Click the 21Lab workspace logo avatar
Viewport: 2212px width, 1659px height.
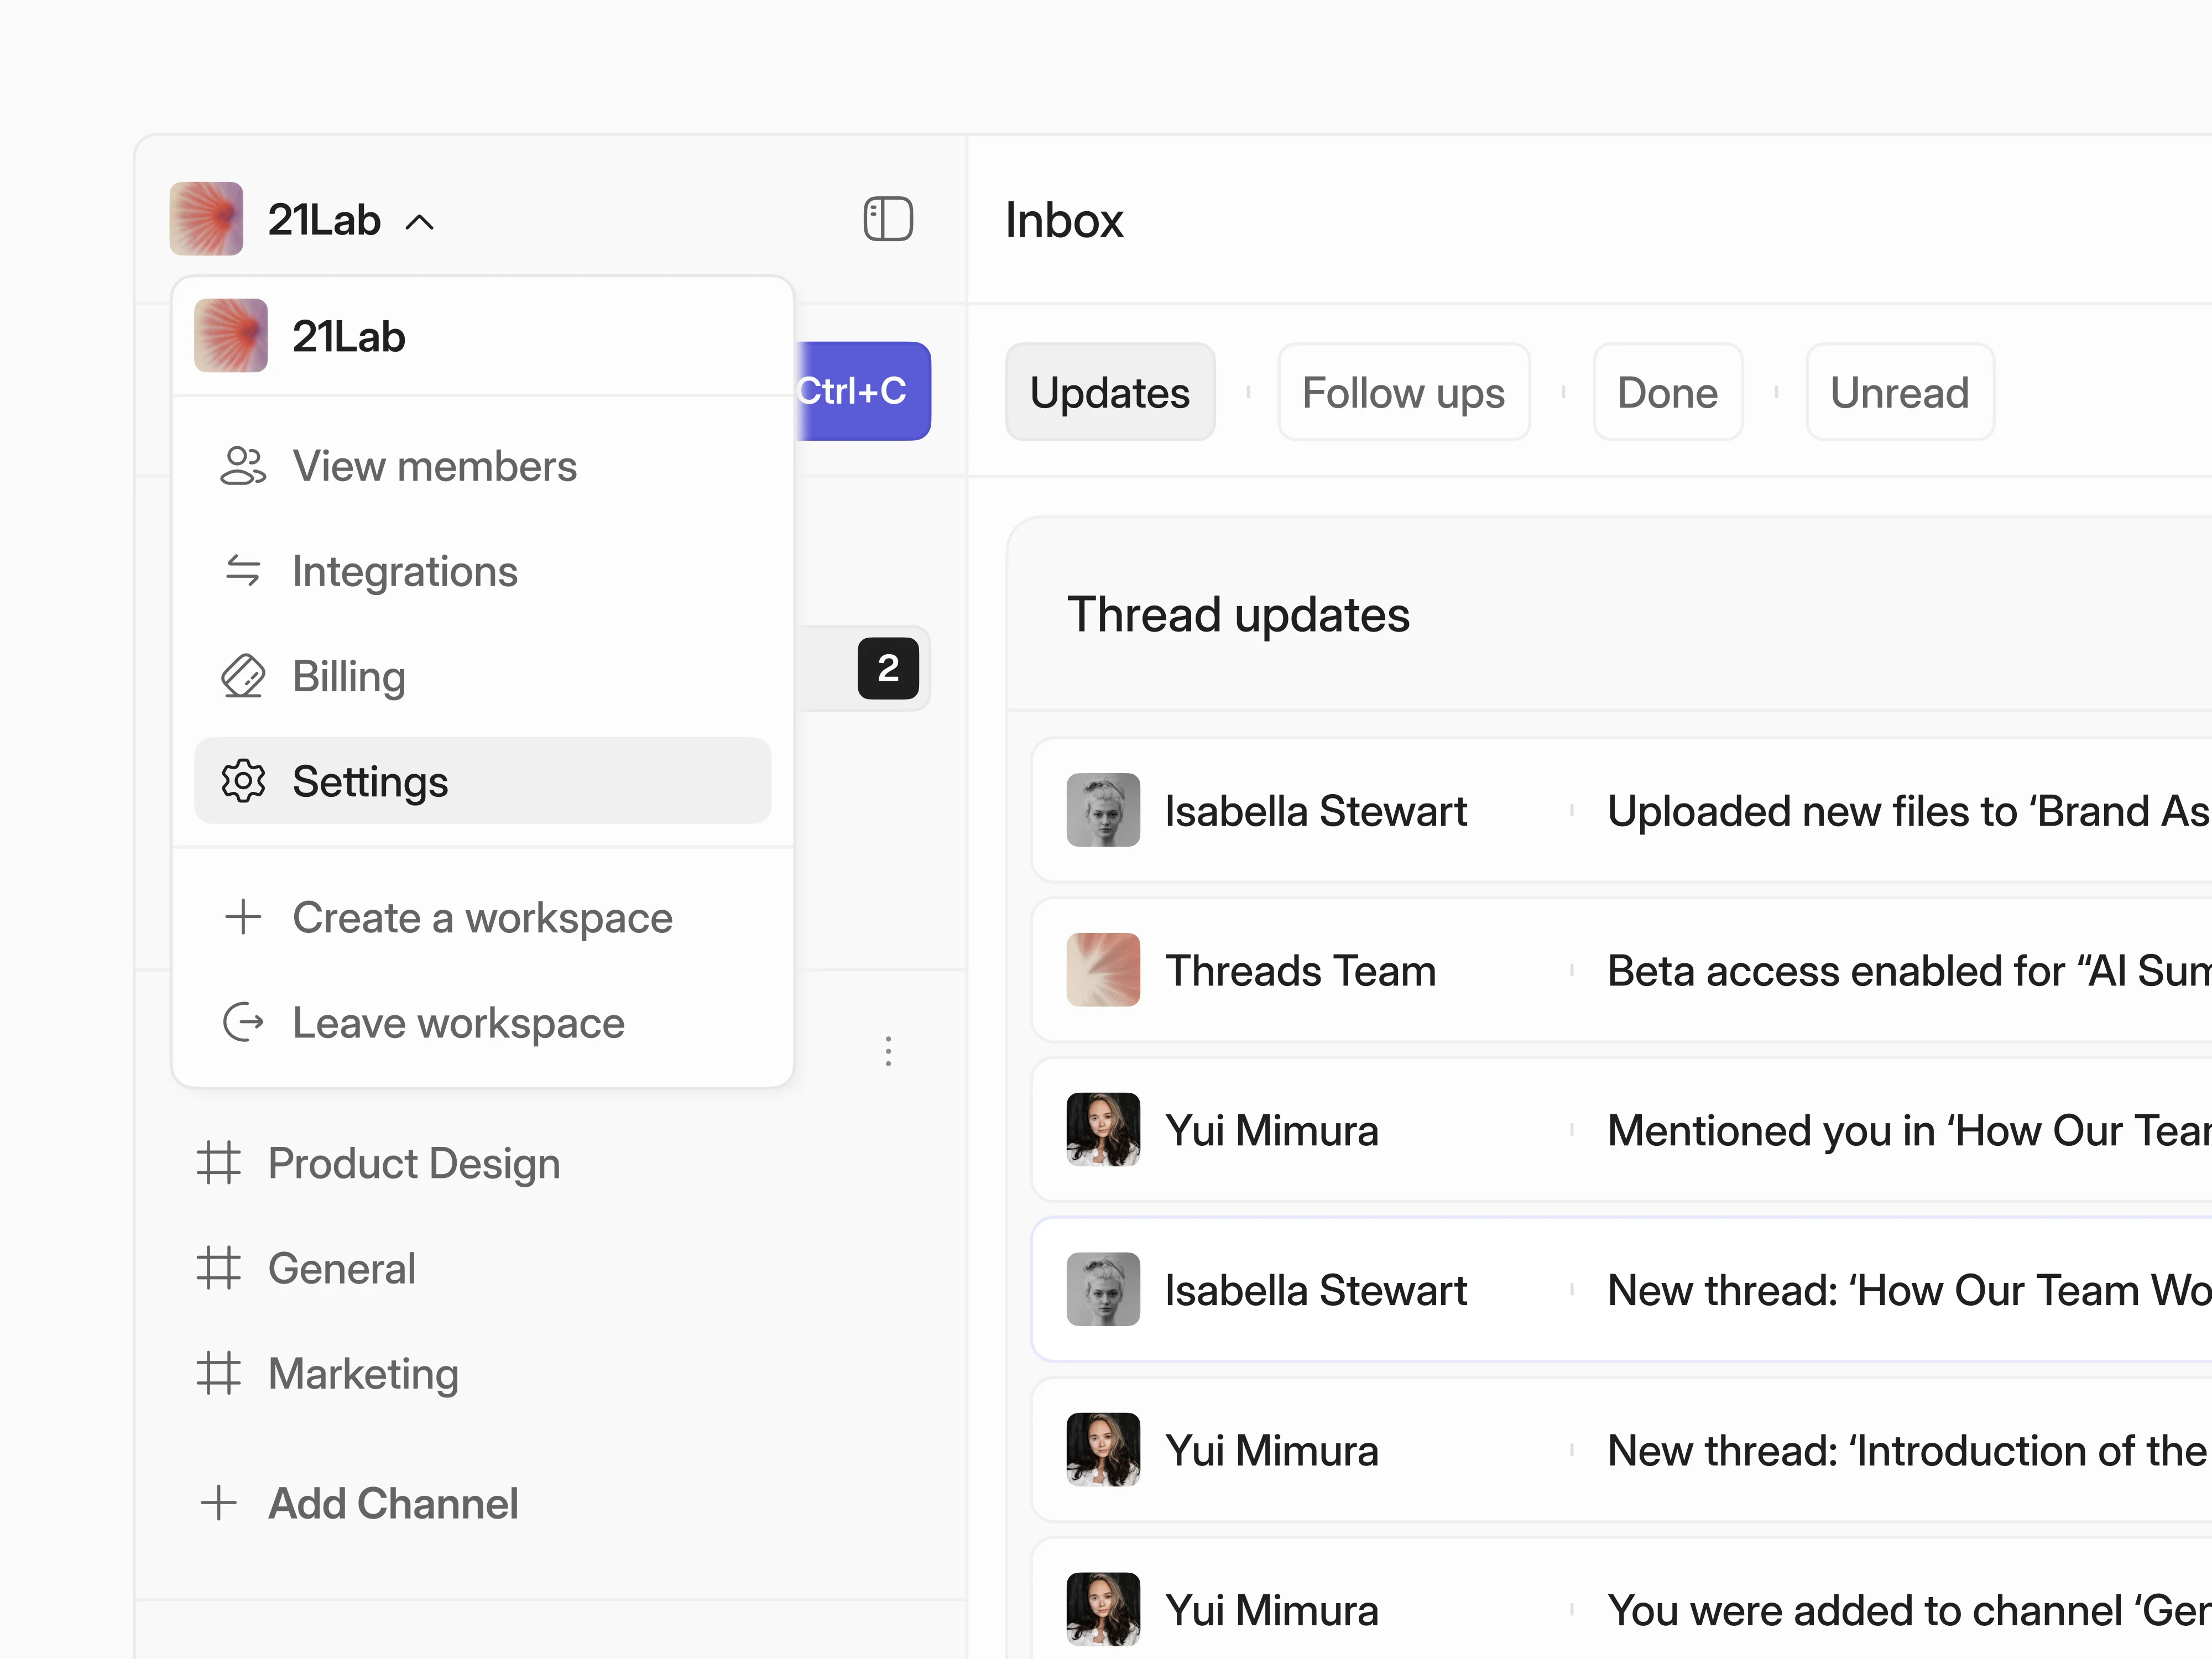click(206, 219)
